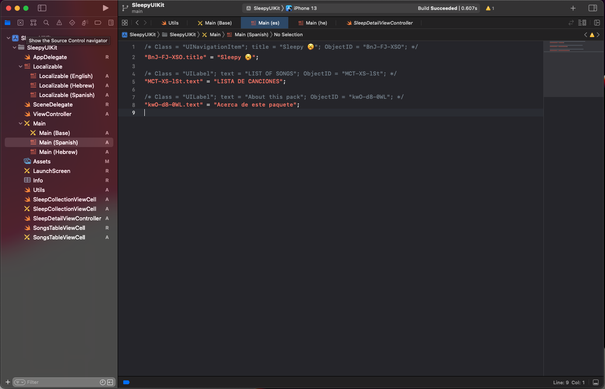Screen dimensions: 605x389
Task: Open the Find navigator magnifier icon
Action: coord(46,23)
